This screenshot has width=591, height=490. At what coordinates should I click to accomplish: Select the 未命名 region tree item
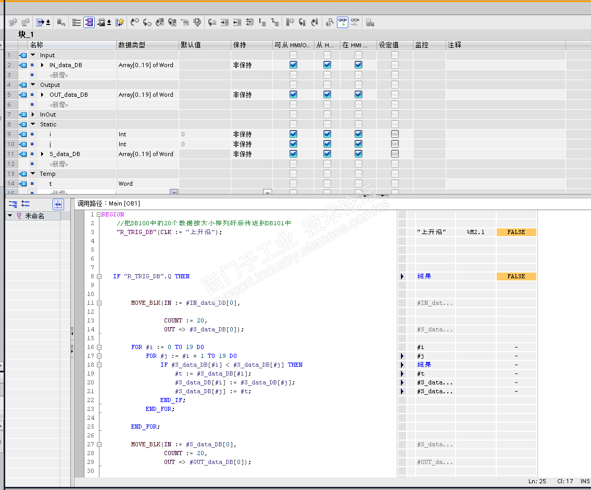point(34,216)
